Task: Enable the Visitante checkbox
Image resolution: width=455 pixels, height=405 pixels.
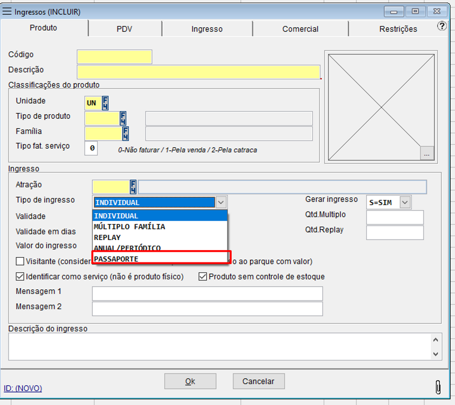Action: 20,261
